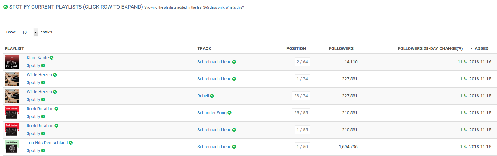Open the Top Hits Deutschland playlist link
Screen dimensions: 497x156
47,143
